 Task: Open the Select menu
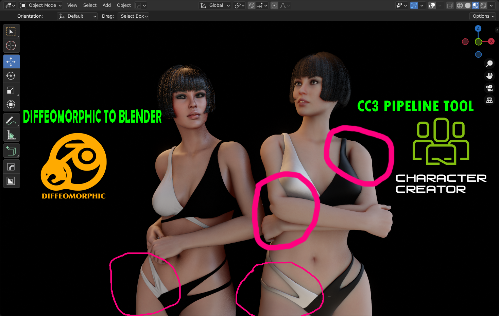[90, 5]
